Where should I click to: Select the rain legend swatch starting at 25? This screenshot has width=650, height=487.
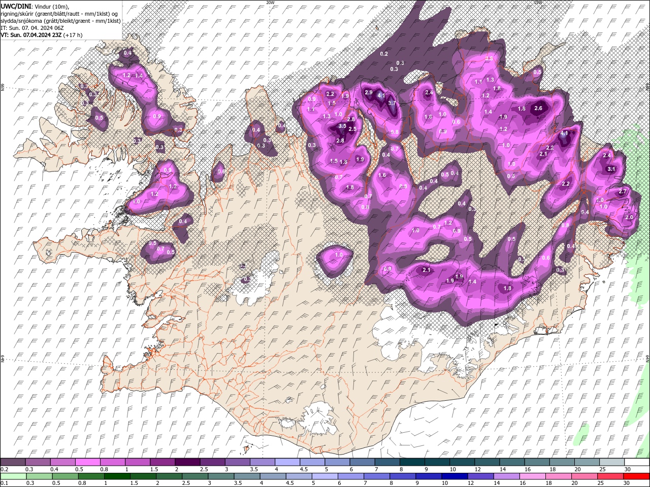610,476
